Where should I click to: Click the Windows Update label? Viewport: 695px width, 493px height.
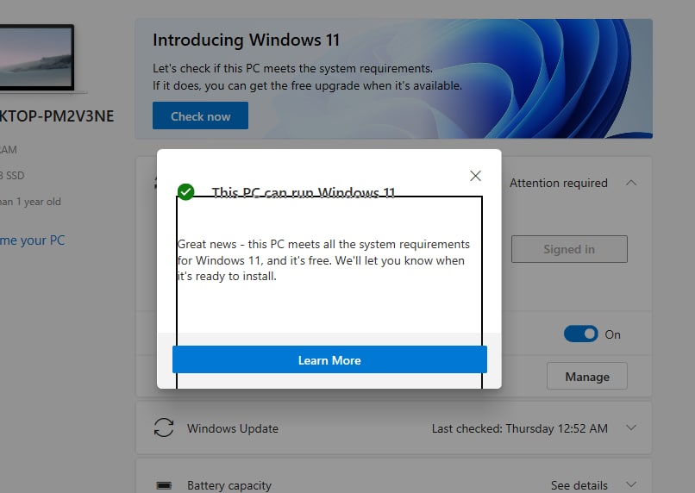(233, 428)
